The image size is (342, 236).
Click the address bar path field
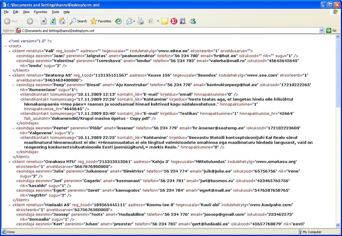[x=170, y=31]
